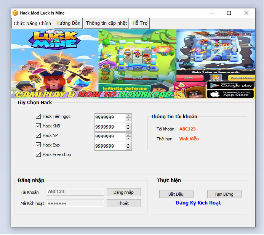The width and height of the screenshot is (264, 235).
Task: Open the Thông tin cập nhật tab
Action: pyautogui.click(x=106, y=23)
